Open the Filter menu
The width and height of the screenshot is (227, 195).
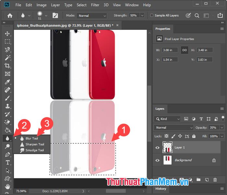click(x=95, y=5)
